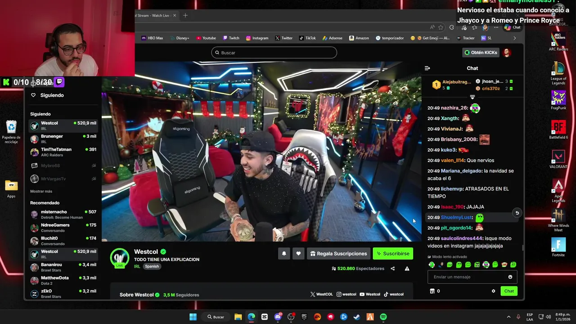Screen dimensions: 576x324
Task: Open the Windows Start menu
Action: (x=193, y=317)
